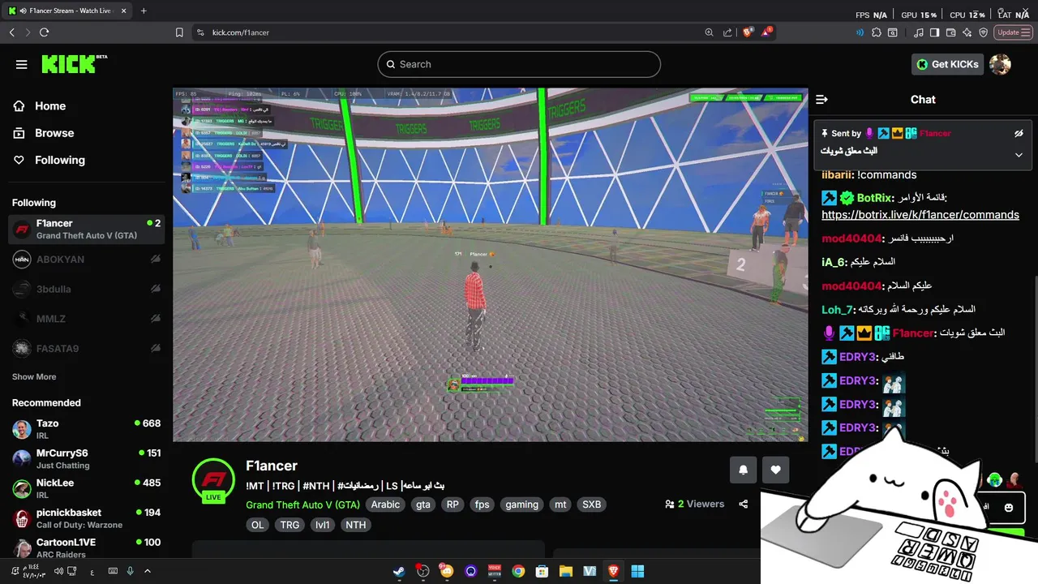1038x584 pixels.
Task: Click the browser Update menu button
Action: tap(1012, 32)
